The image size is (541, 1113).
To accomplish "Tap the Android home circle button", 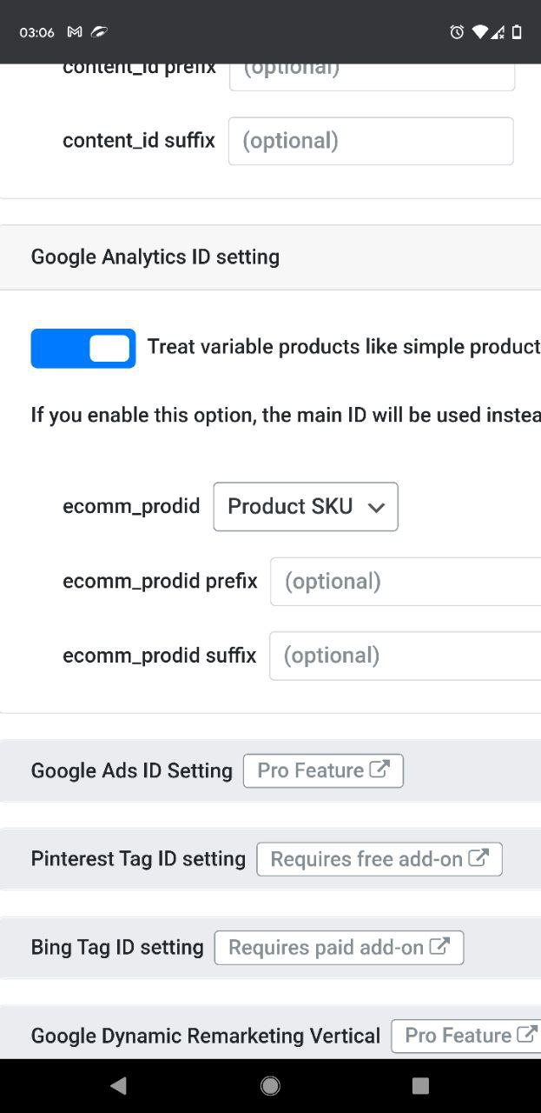I will click(270, 1084).
